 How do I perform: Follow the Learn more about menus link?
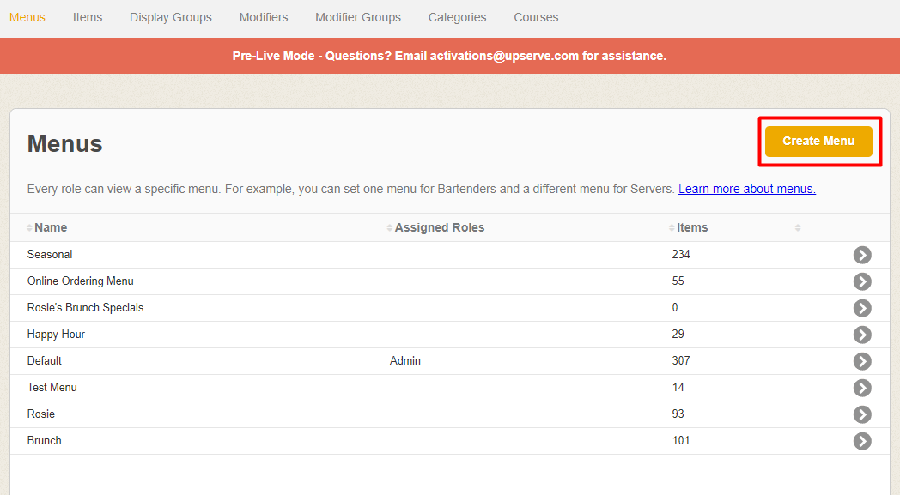coord(746,189)
